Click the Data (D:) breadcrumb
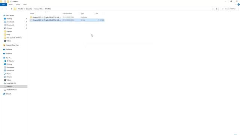240x135 pixels. click(29, 9)
